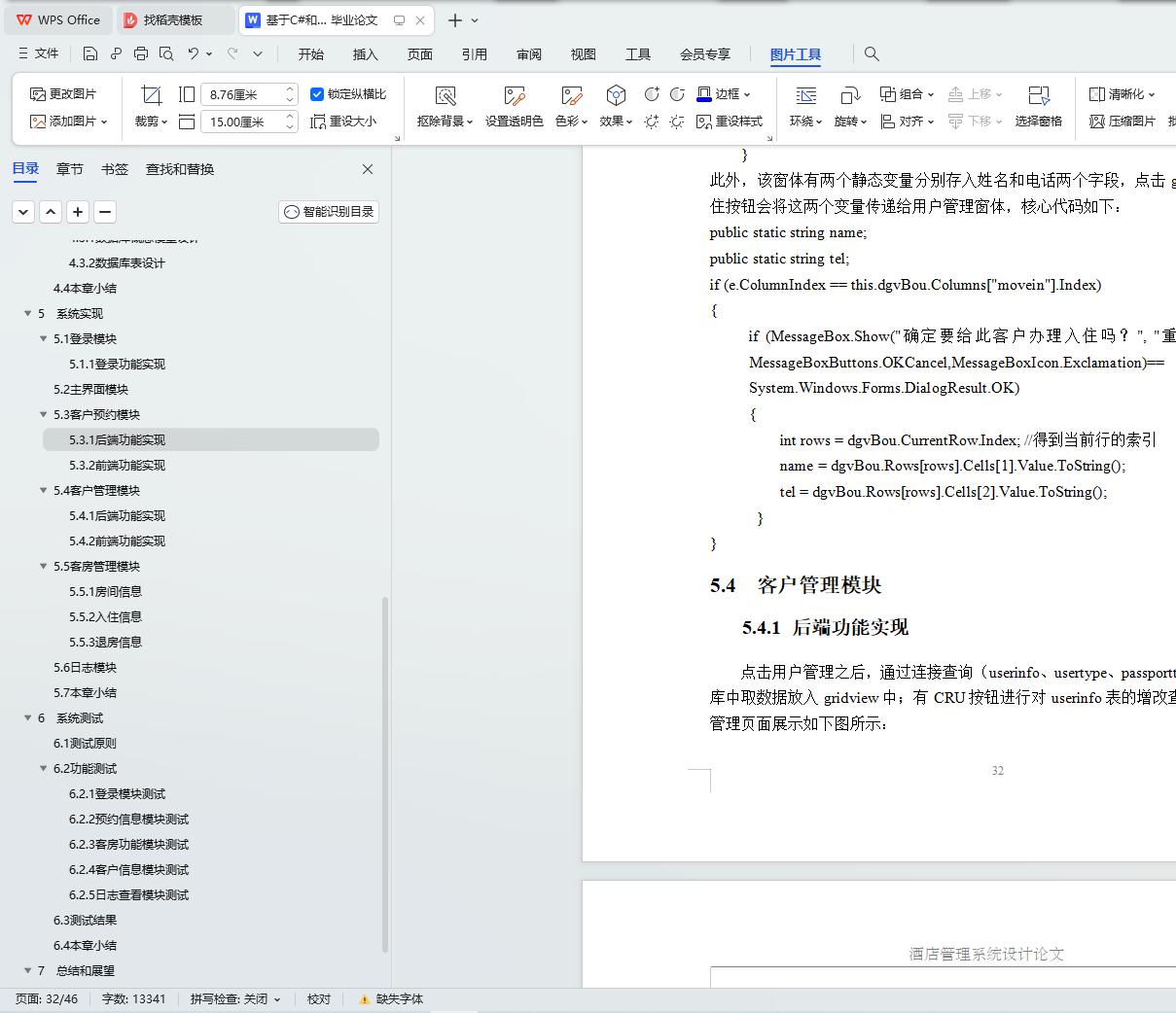Open print preview icon
This screenshot has height=1013, width=1176.
pyautogui.click(x=166, y=53)
